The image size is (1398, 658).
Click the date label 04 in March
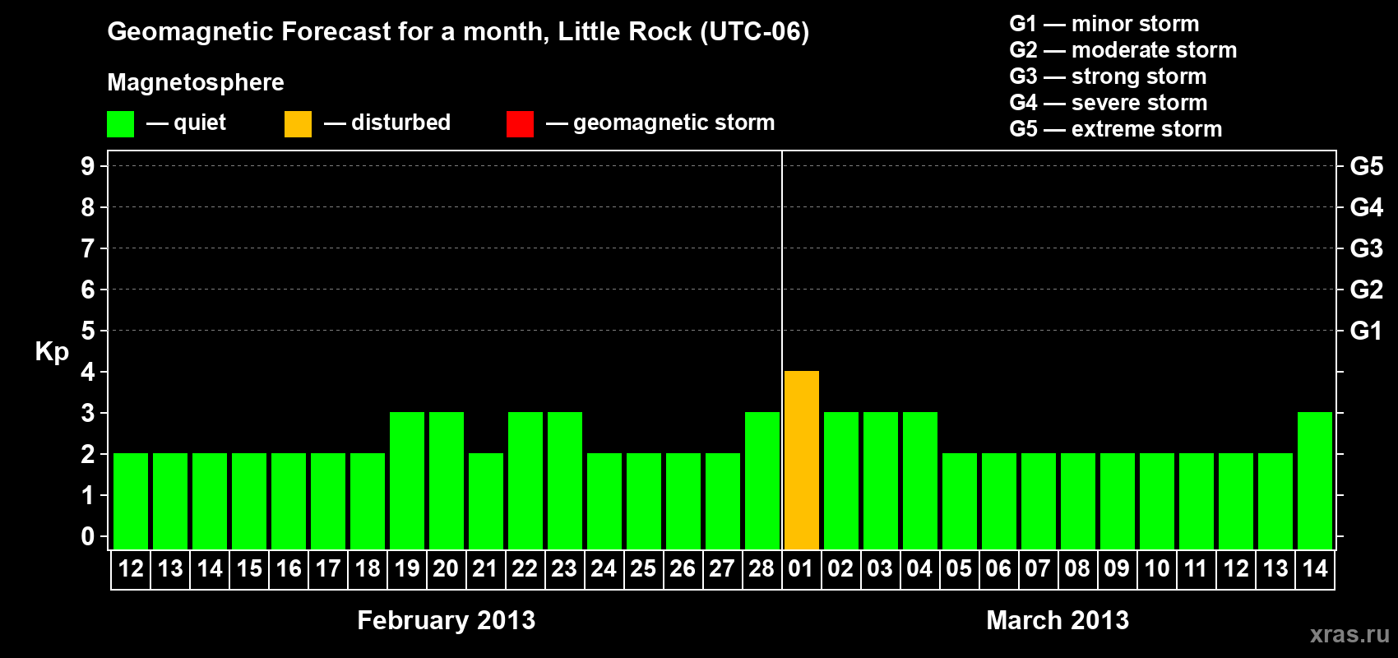coord(919,569)
